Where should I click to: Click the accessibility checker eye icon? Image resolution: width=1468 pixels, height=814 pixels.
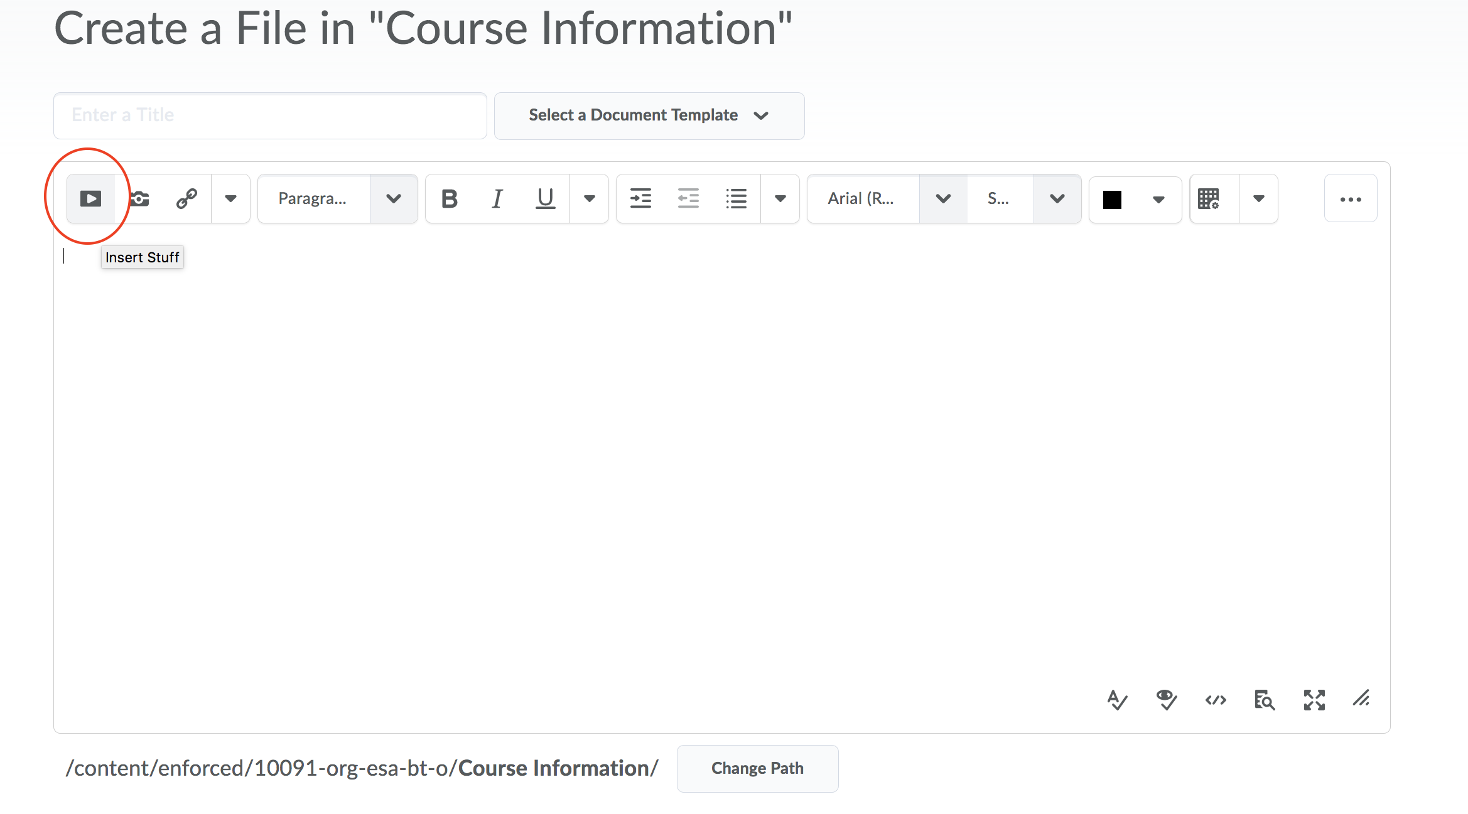pos(1166,700)
